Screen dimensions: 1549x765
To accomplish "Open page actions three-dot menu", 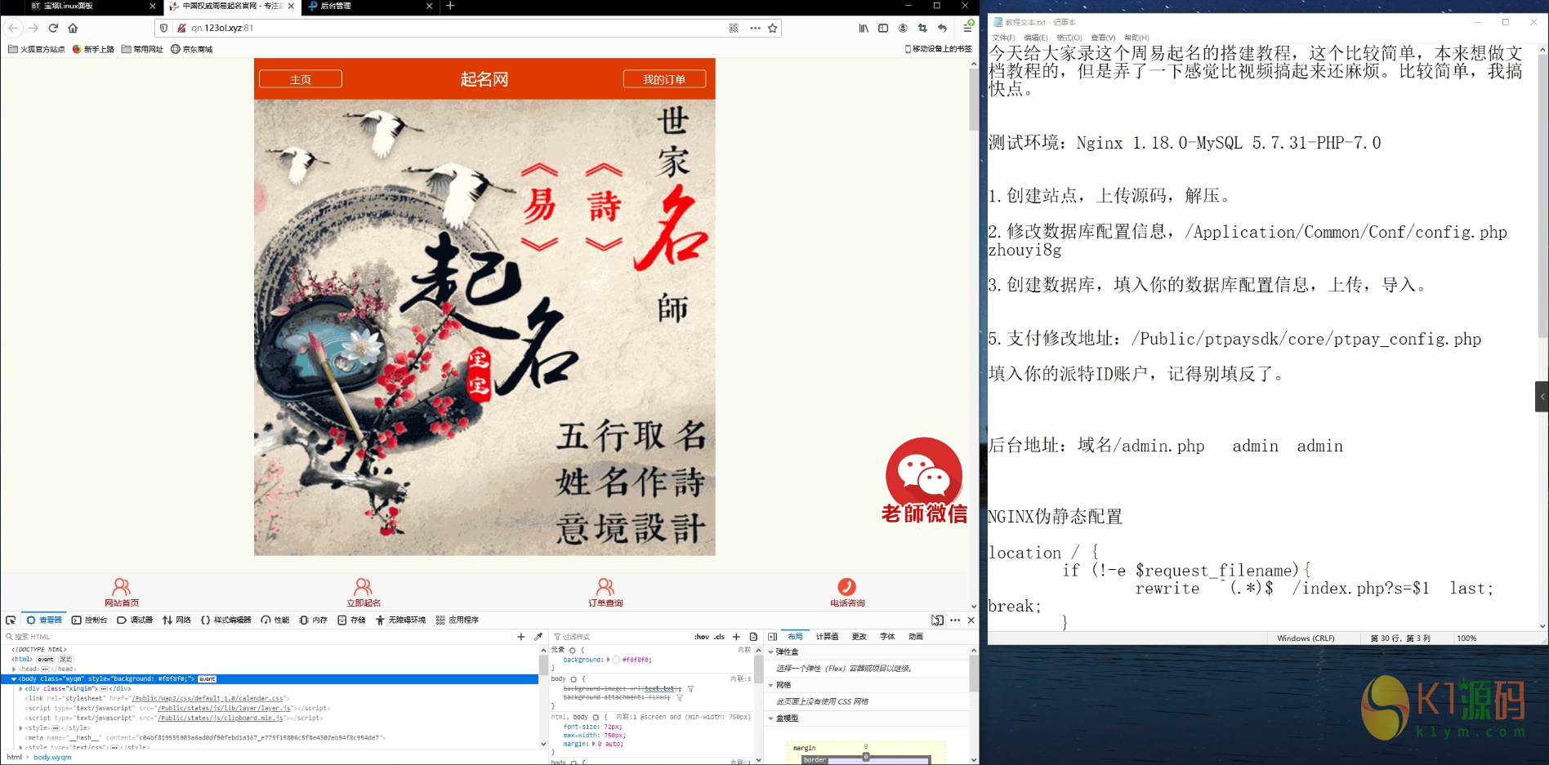I will tap(755, 28).
